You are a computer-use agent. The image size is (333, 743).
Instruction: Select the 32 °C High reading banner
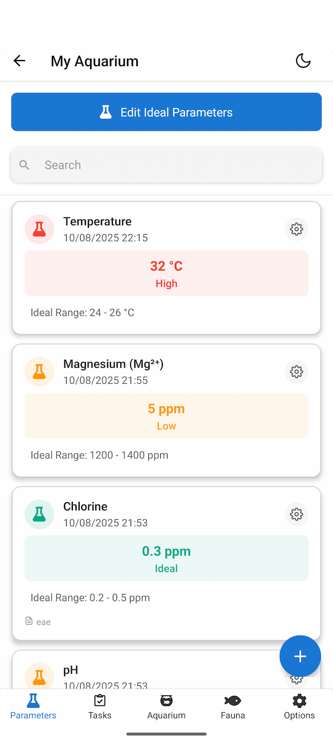(x=166, y=273)
